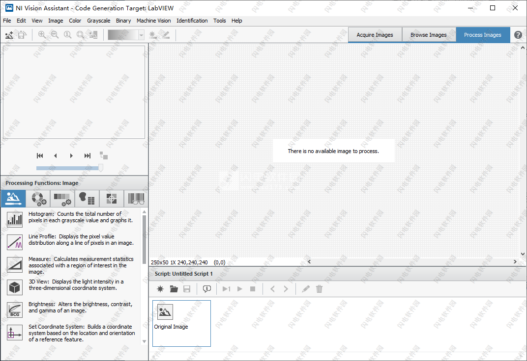Select the Identification barcode functions category
This screenshot has height=361, width=527.
pyautogui.click(x=136, y=199)
